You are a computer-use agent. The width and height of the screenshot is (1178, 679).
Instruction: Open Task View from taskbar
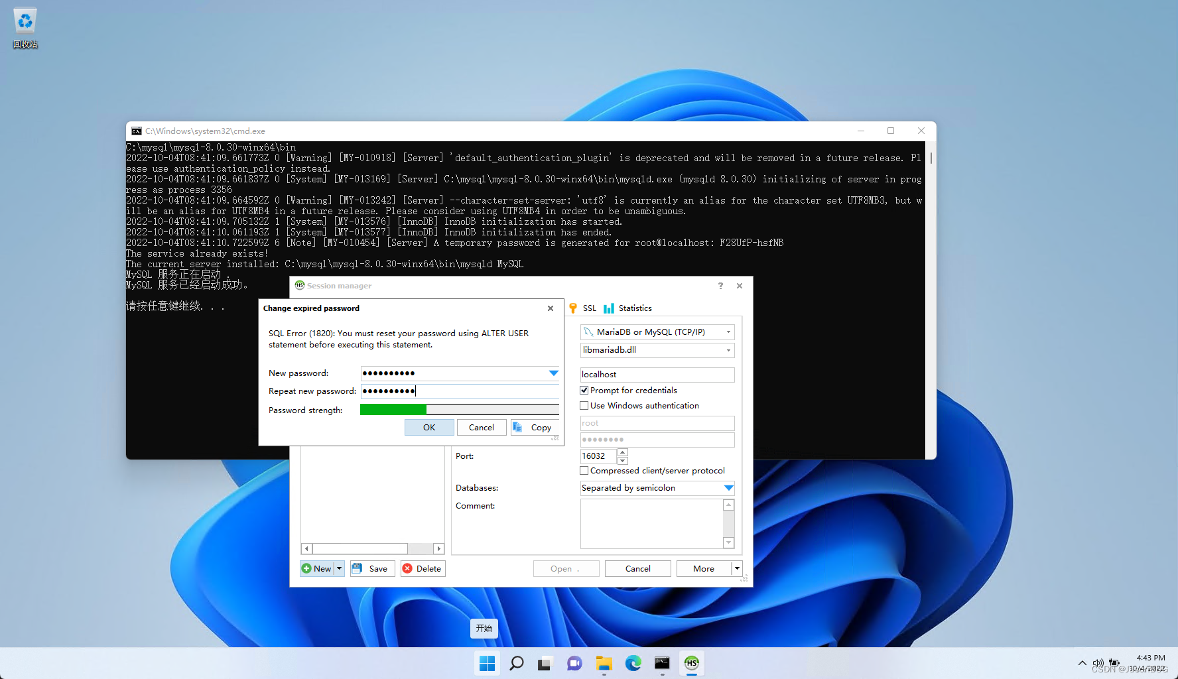[x=545, y=663]
